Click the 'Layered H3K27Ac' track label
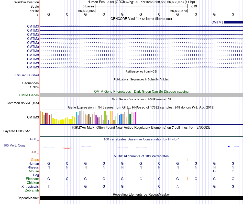243x204 pixels. [x=17, y=131]
